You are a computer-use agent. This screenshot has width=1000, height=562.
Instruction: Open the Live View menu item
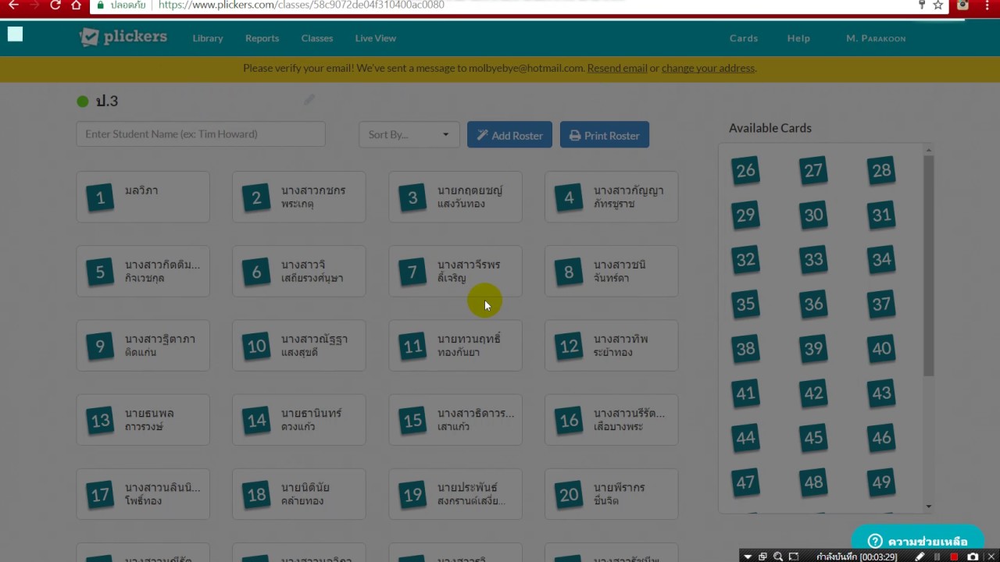click(376, 38)
